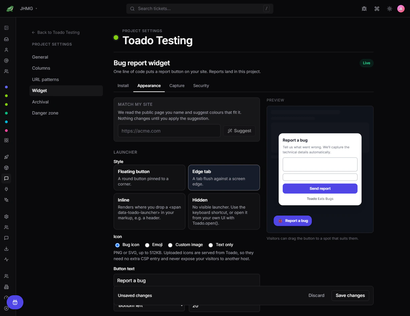Open Archival settings
The width and height of the screenshot is (410, 316).
pos(66,102)
